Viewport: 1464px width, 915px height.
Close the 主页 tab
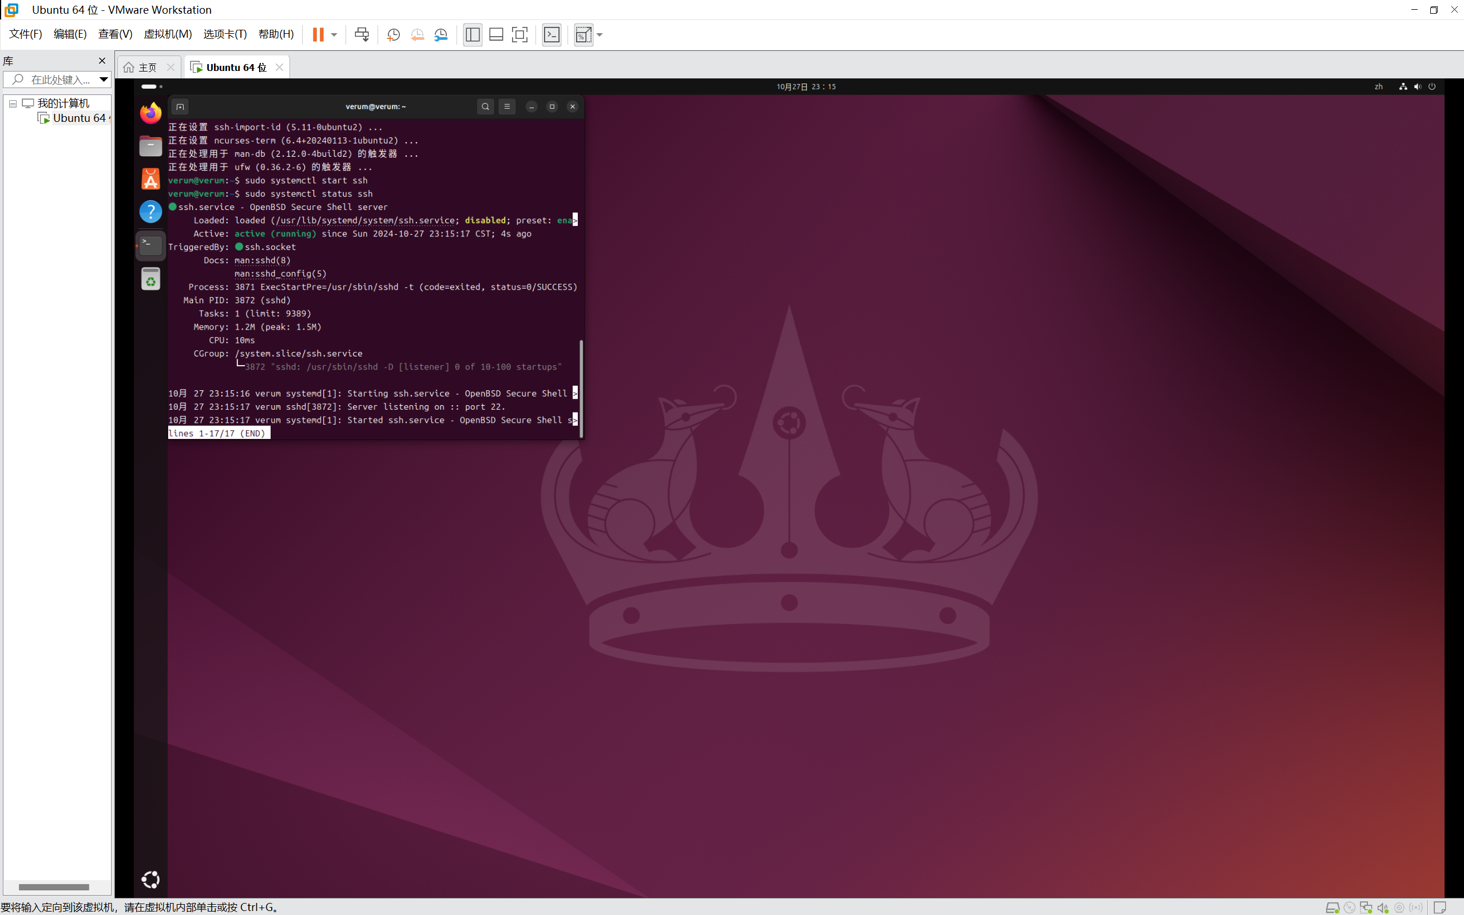(x=170, y=67)
